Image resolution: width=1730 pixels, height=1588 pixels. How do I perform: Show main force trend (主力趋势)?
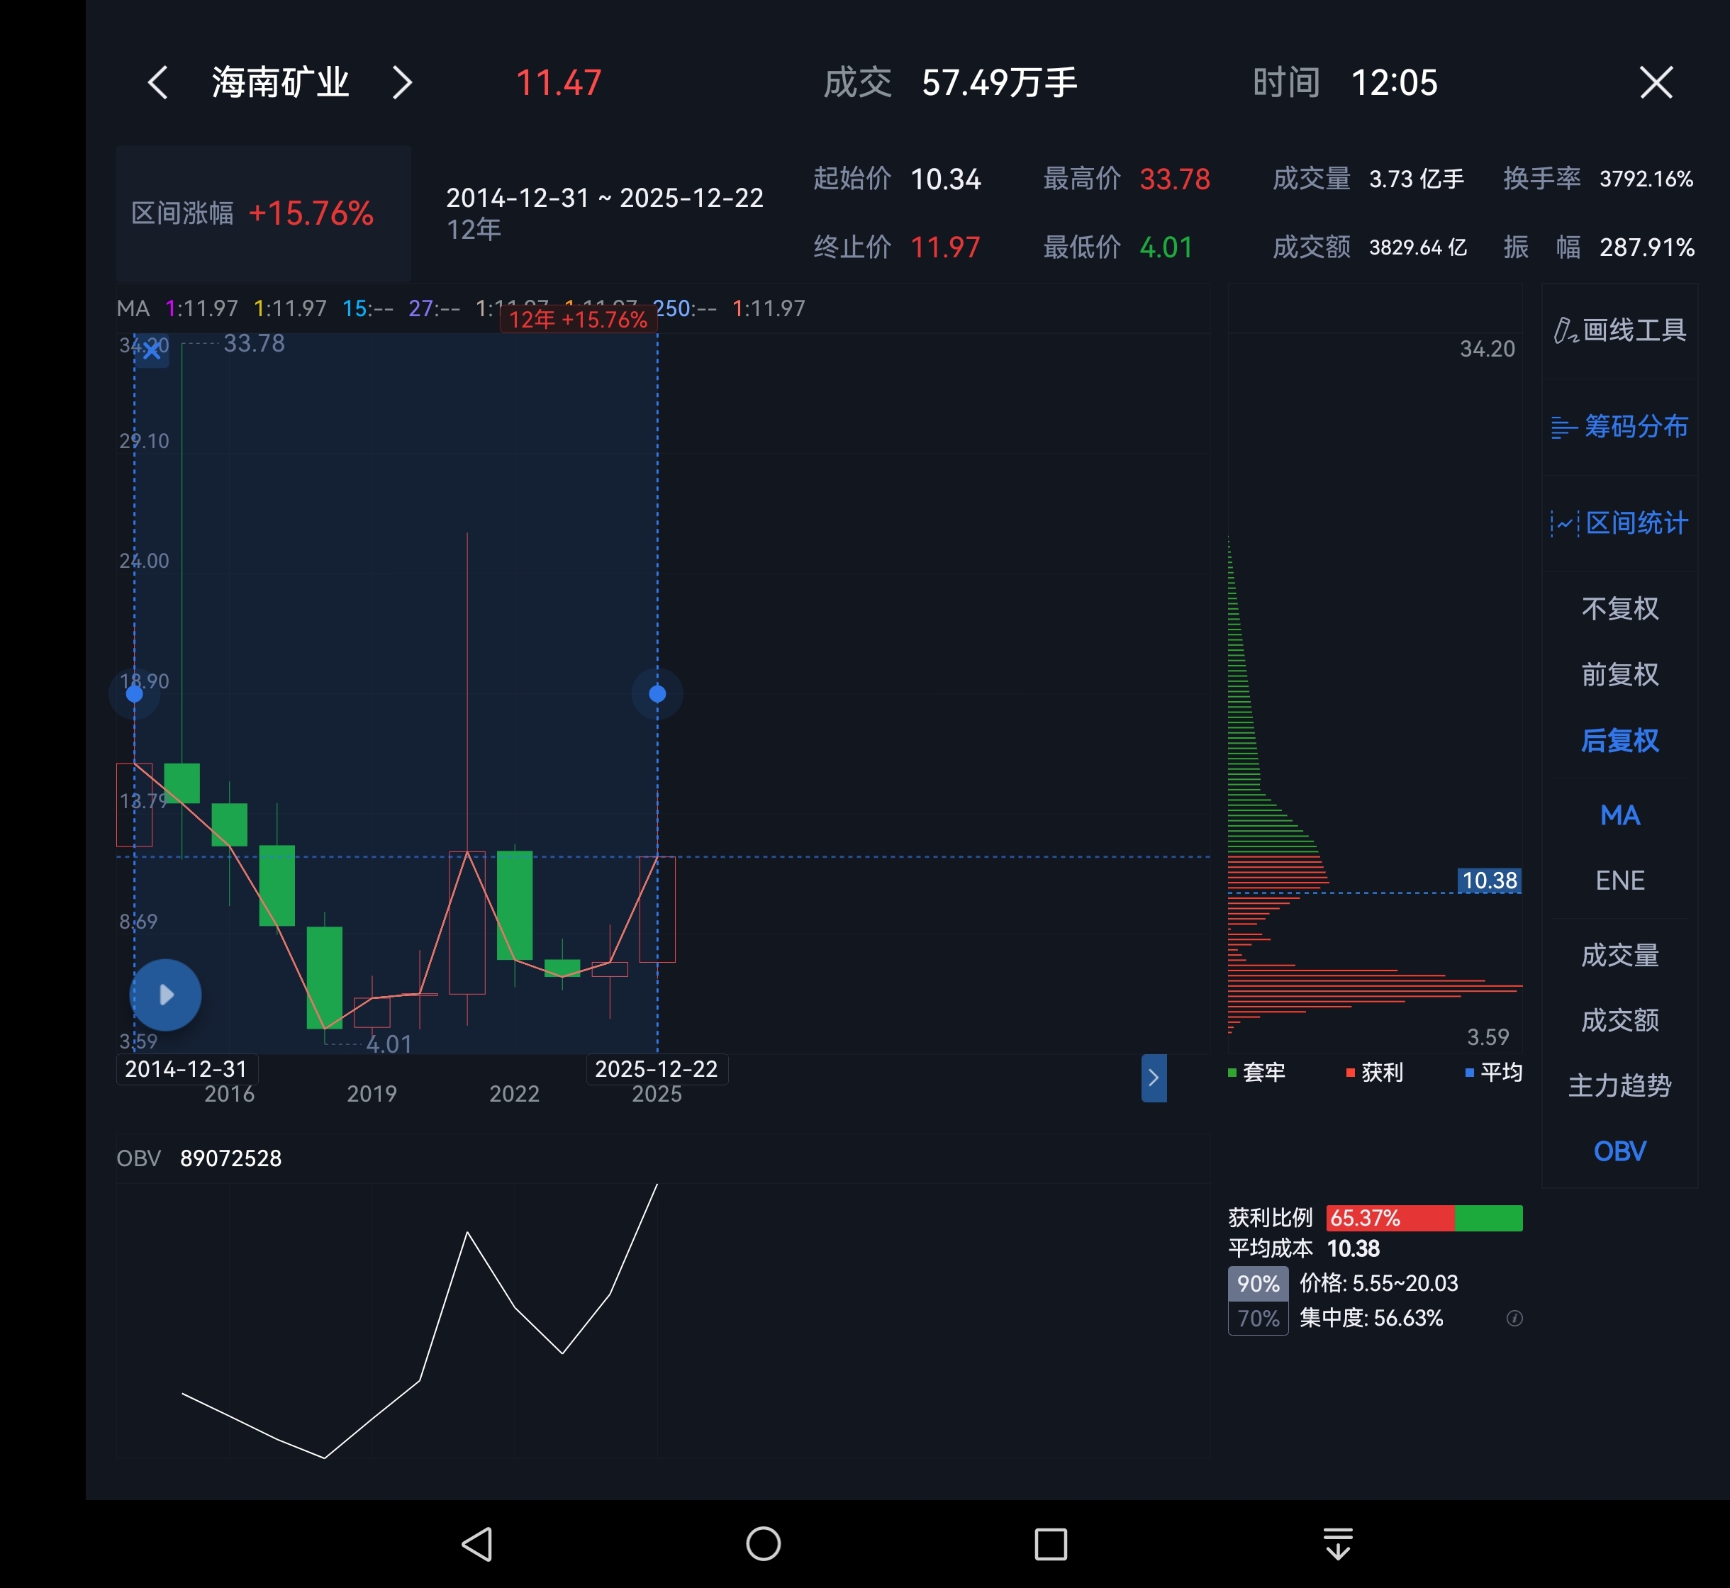click(x=1619, y=1086)
